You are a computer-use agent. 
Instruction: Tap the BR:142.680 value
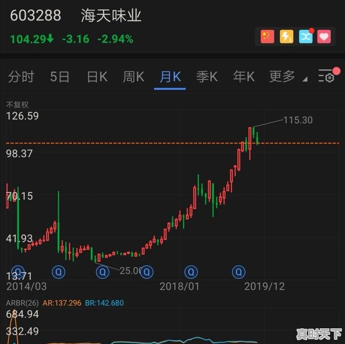click(104, 303)
